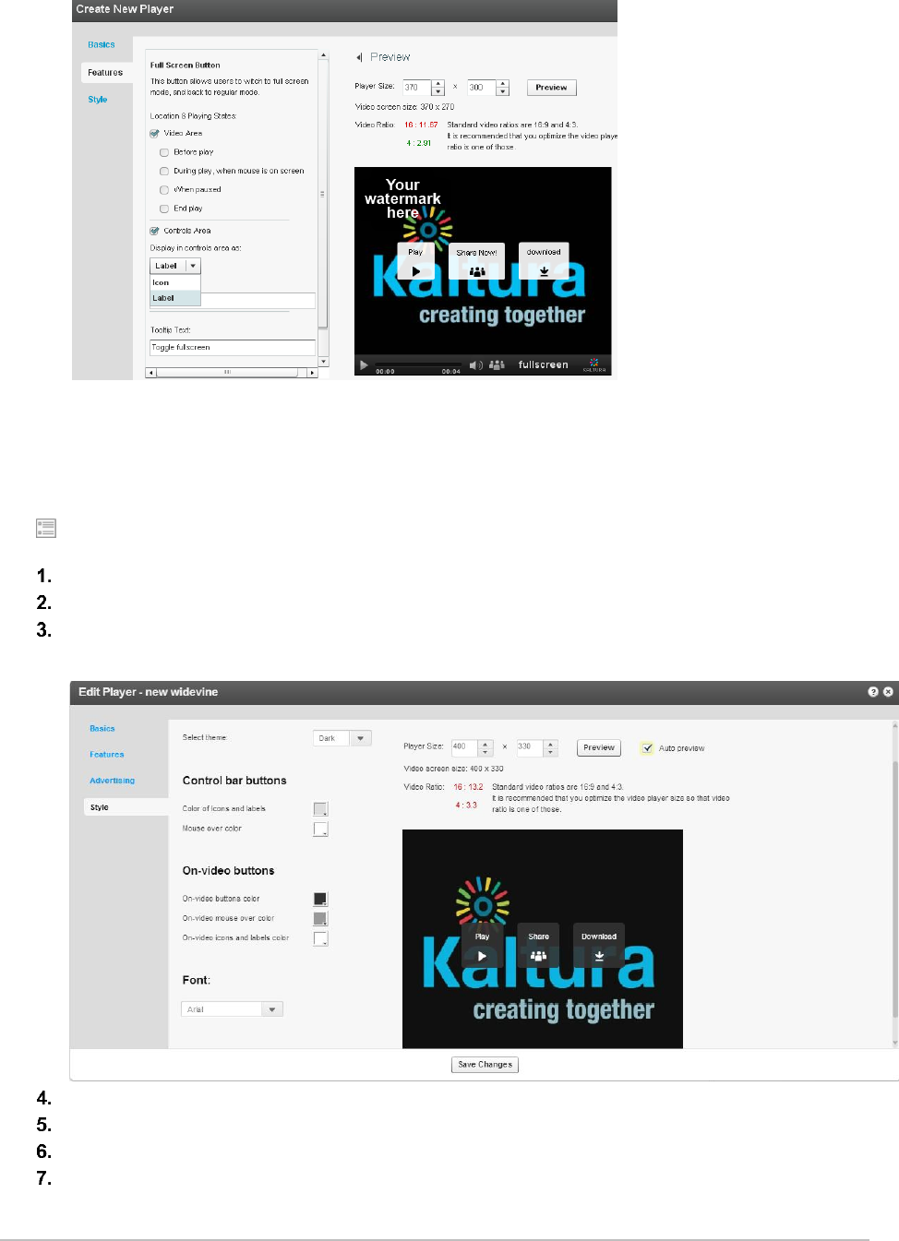
Task: Check During play, when mouse is on screen
Action: [x=164, y=171]
